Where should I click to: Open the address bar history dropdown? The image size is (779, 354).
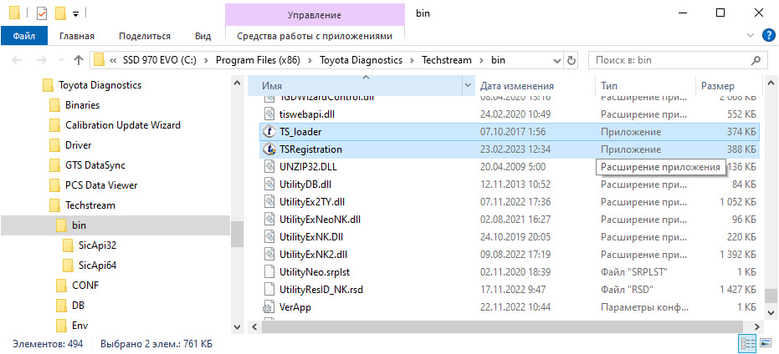pyautogui.click(x=558, y=60)
